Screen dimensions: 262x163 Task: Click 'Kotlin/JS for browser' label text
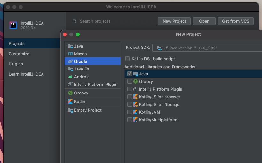pos(159,97)
